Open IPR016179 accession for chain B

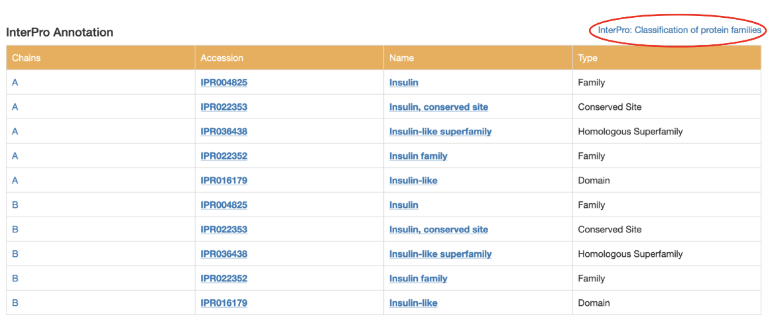(x=224, y=303)
